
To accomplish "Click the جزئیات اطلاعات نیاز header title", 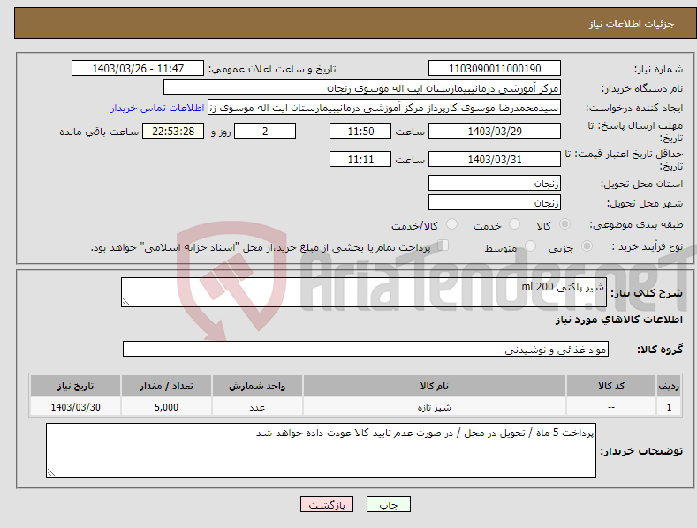I will [632, 24].
